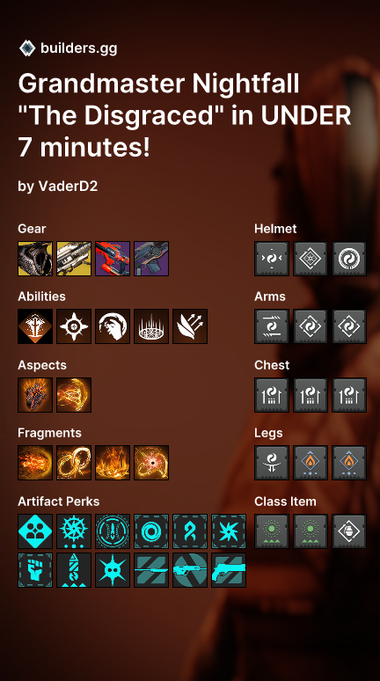Select the fourth Fragments icon
Screen dimensions: 380x681
151,463
